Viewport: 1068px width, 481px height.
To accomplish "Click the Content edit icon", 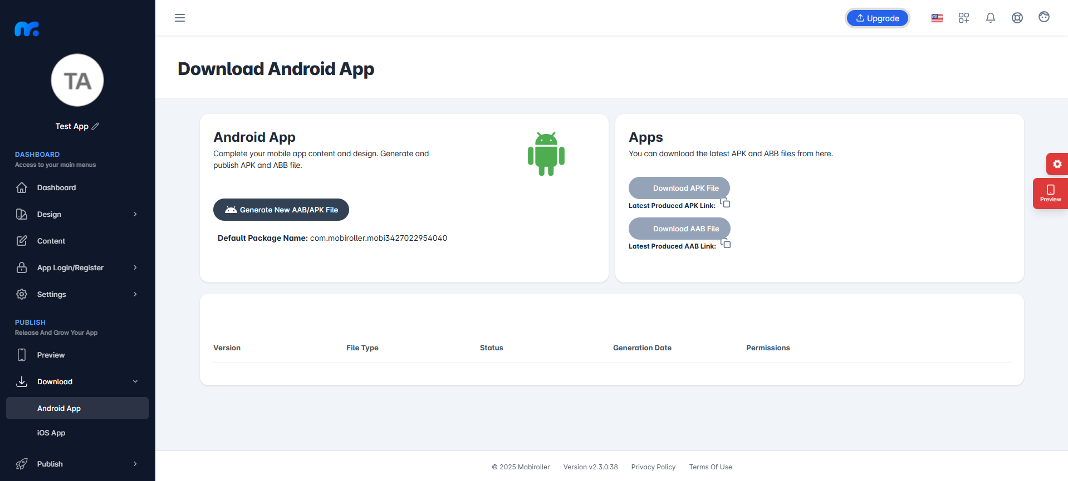I will pyautogui.click(x=22, y=241).
